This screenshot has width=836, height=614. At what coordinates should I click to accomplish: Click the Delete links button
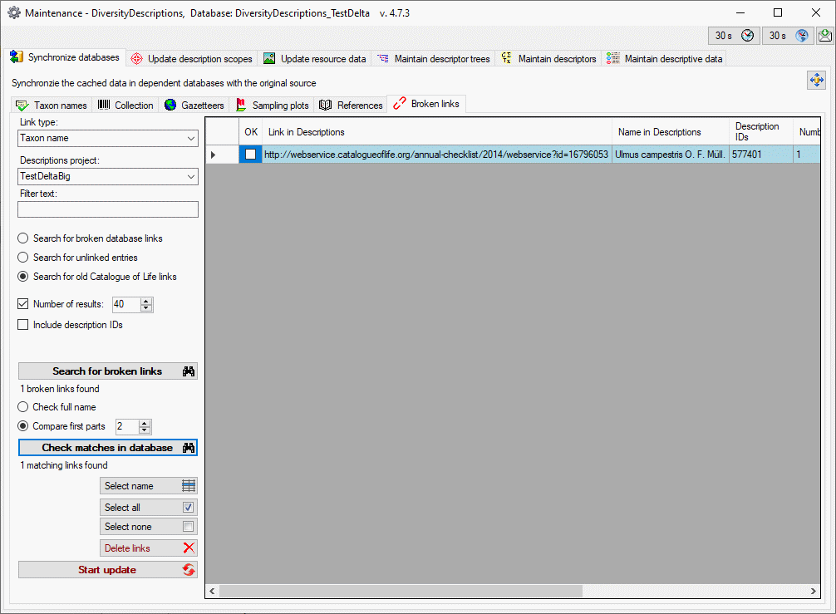149,548
